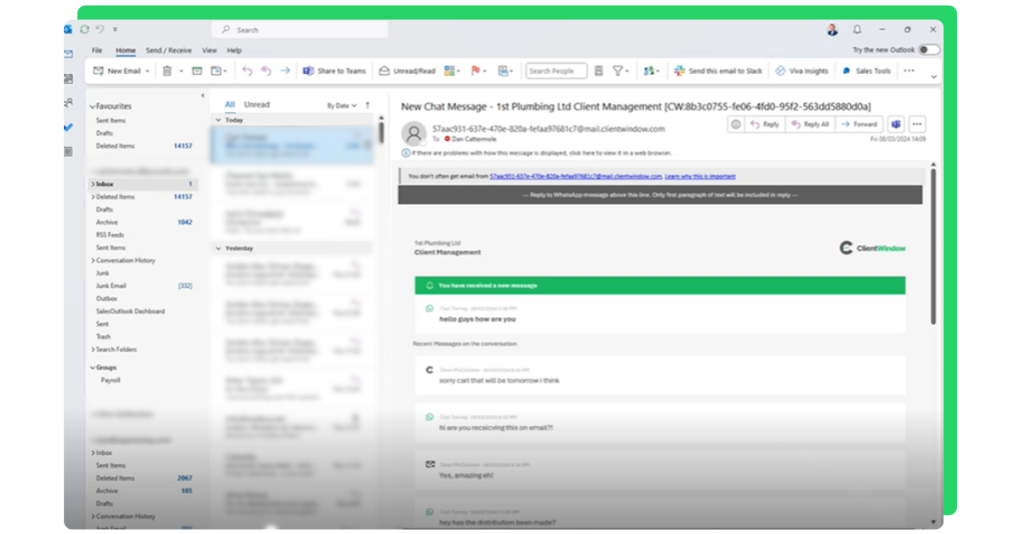Click the red Follow Up flag icon

click(476, 71)
